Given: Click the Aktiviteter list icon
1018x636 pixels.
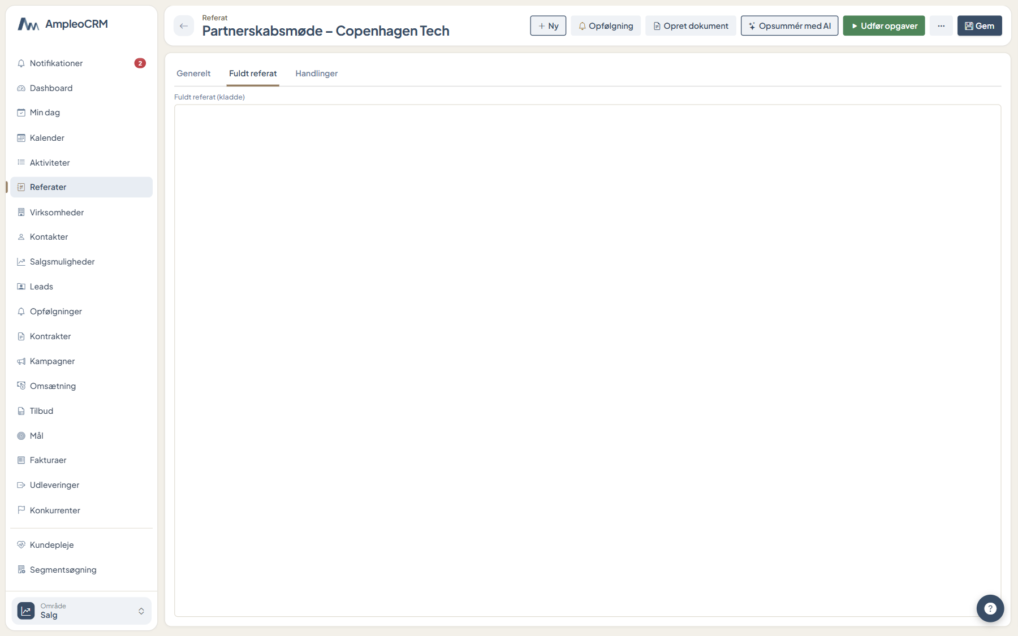Looking at the screenshot, I should coord(21,163).
